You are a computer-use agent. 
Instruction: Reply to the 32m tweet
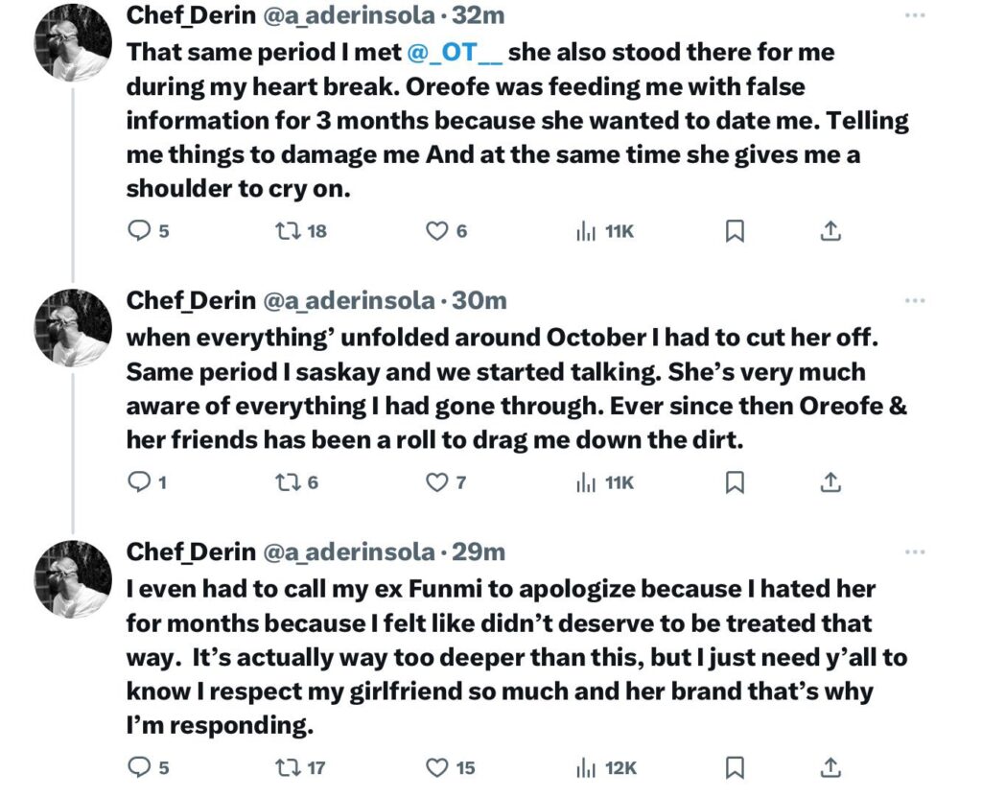140,230
